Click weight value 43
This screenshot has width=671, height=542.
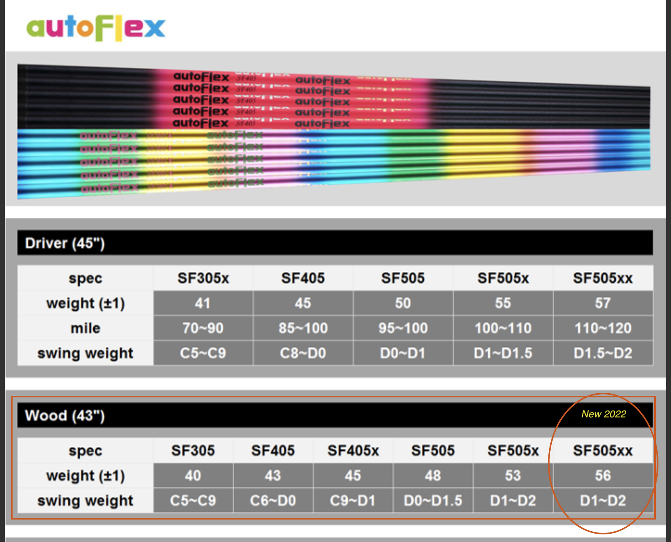click(273, 476)
